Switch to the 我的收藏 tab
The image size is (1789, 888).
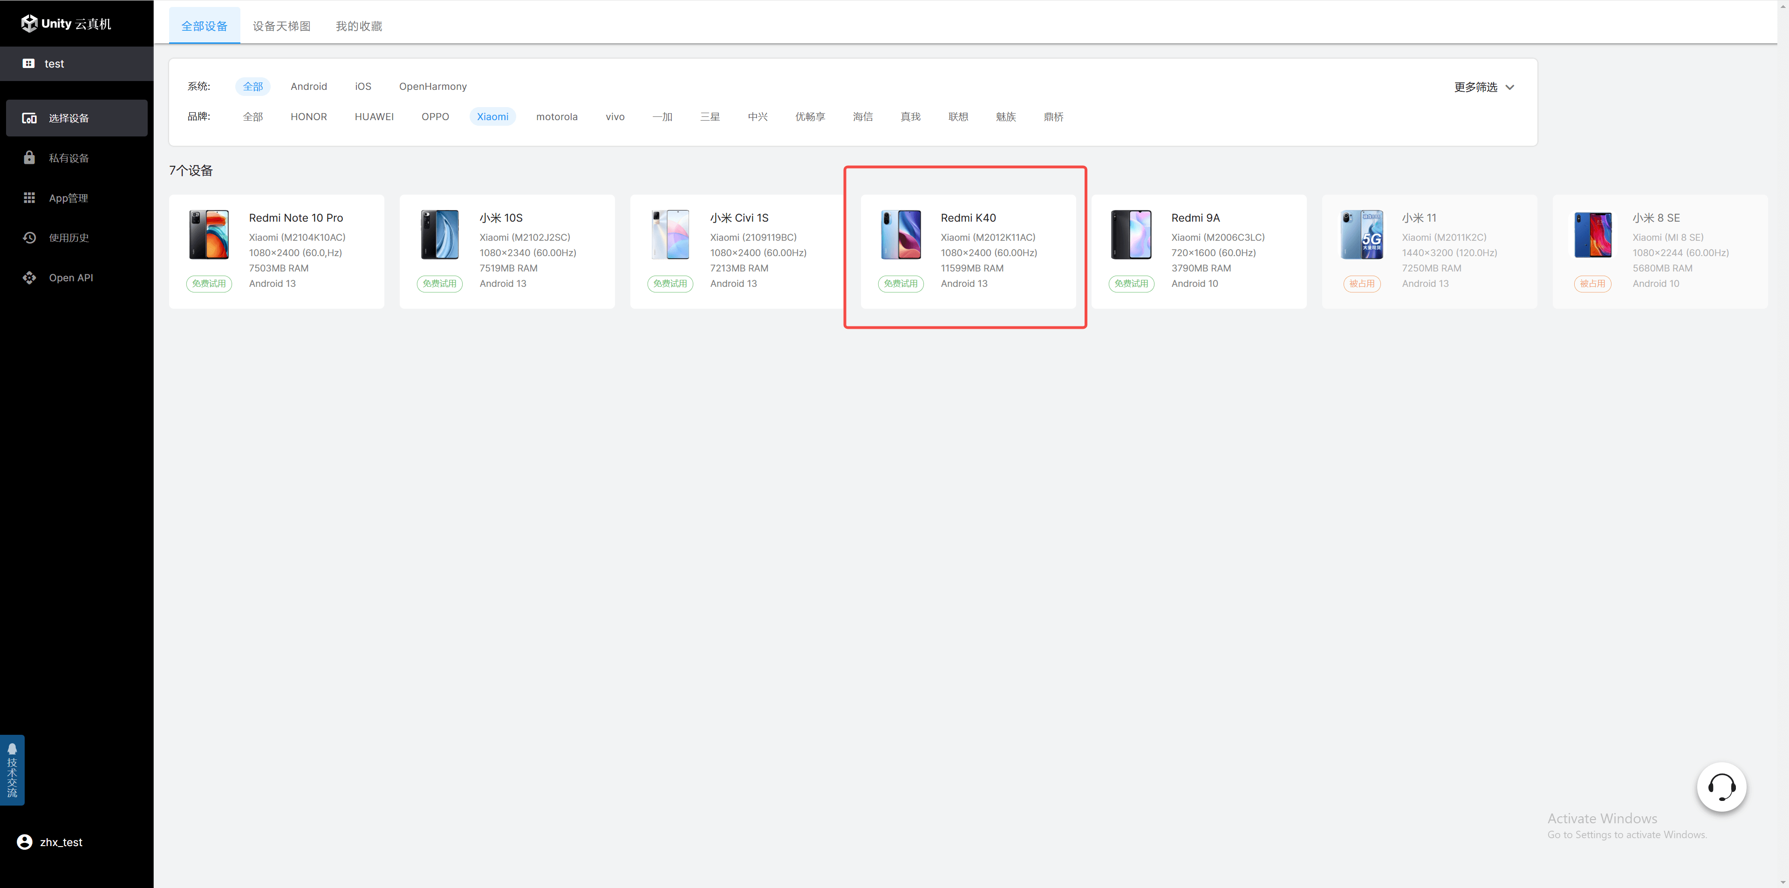(358, 26)
